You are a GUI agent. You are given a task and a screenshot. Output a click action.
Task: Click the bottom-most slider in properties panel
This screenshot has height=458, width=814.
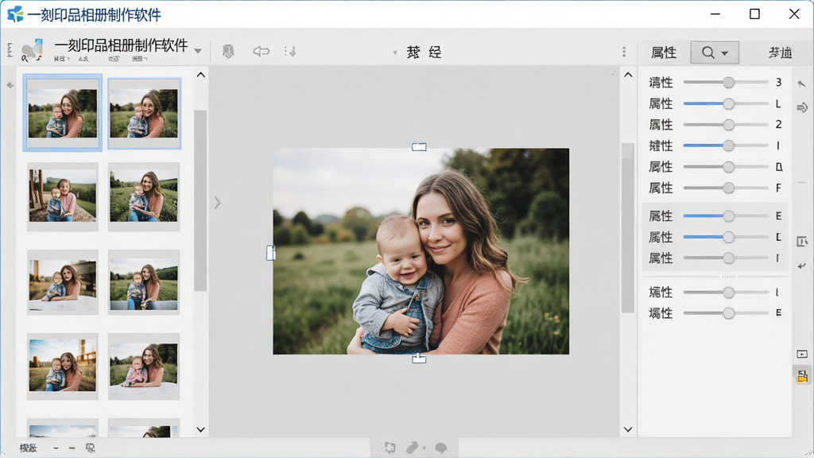(x=726, y=312)
